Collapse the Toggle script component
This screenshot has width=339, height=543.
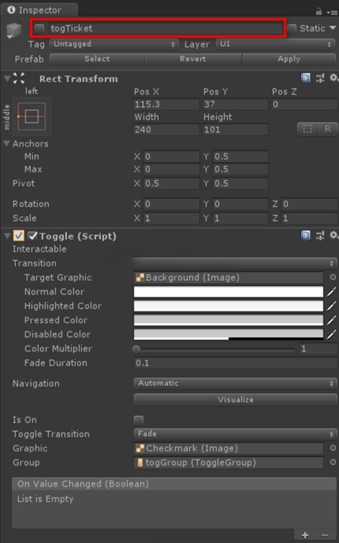pyautogui.click(x=7, y=236)
